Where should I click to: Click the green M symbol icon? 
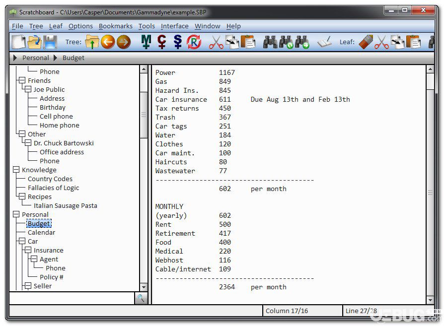pos(146,42)
